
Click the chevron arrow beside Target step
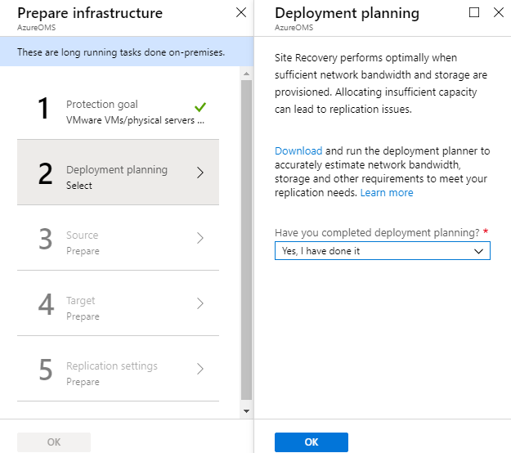(x=200, y=303)
